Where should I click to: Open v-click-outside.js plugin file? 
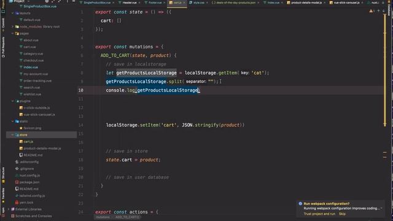(x=37, y=108)
